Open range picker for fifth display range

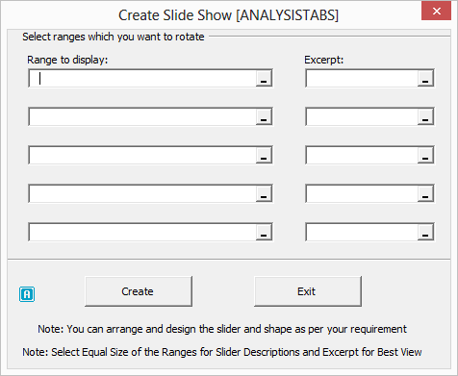(x=264, y=232)
